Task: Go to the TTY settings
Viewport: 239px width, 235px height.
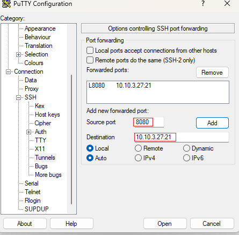Action: [x=40, y=140]
